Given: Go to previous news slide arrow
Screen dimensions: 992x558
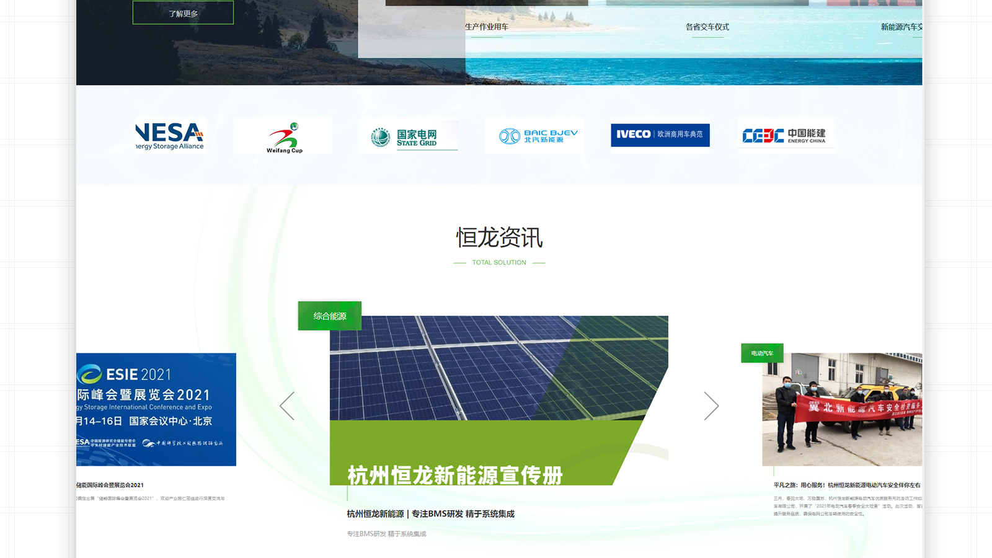Looking at the screenshot, I should pyautogui.click(x=287, y=406).
